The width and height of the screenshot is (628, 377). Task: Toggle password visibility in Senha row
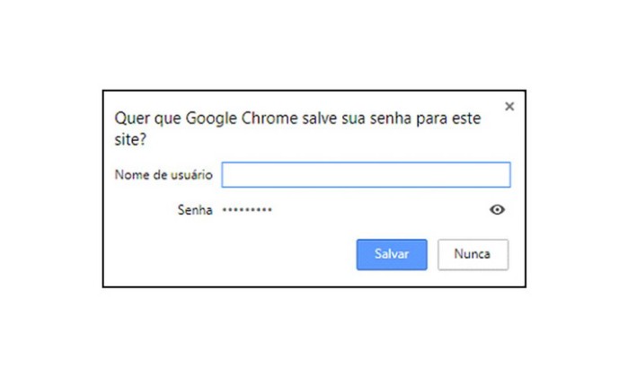point(497,210)
